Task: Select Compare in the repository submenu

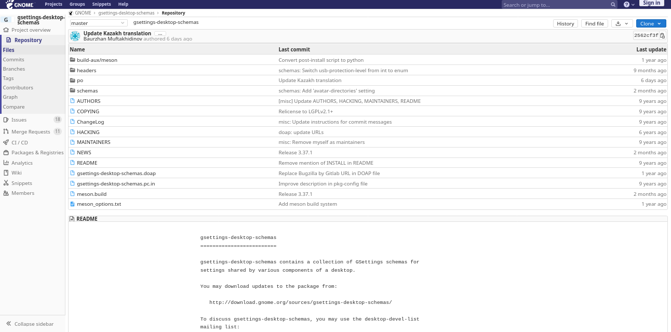Action: click(14, 107)
